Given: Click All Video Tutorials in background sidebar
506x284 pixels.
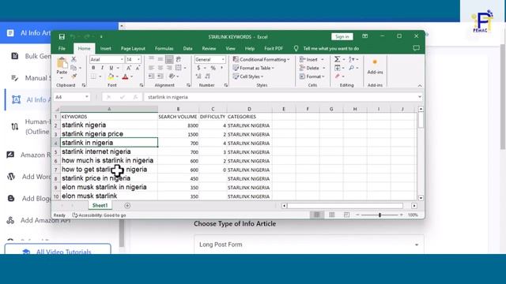Looking at the screenshot, I should tap(58, 249).
